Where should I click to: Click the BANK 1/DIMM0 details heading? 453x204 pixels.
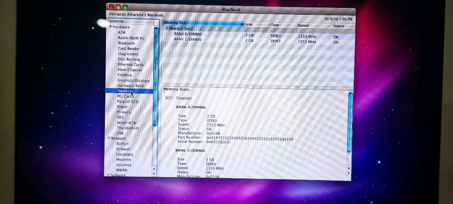click(x=190, y=150)
